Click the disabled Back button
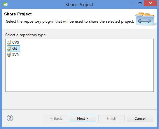 coord(56,118)
